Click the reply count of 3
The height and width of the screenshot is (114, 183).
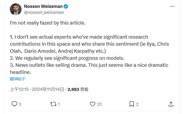20,104
